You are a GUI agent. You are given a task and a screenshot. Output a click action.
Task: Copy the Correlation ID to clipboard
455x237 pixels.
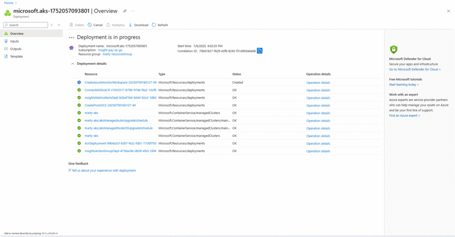tap(260, 51)
